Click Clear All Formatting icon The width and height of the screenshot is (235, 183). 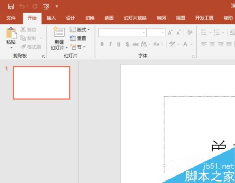(190, 32)
